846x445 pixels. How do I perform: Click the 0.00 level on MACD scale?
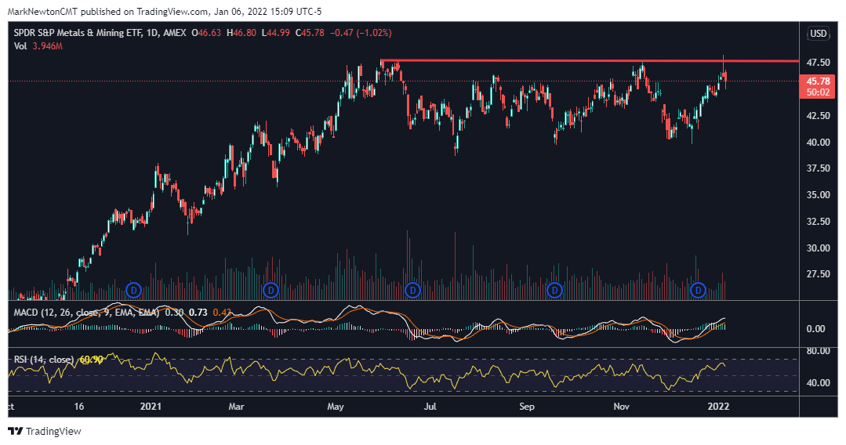pos(819,329)
